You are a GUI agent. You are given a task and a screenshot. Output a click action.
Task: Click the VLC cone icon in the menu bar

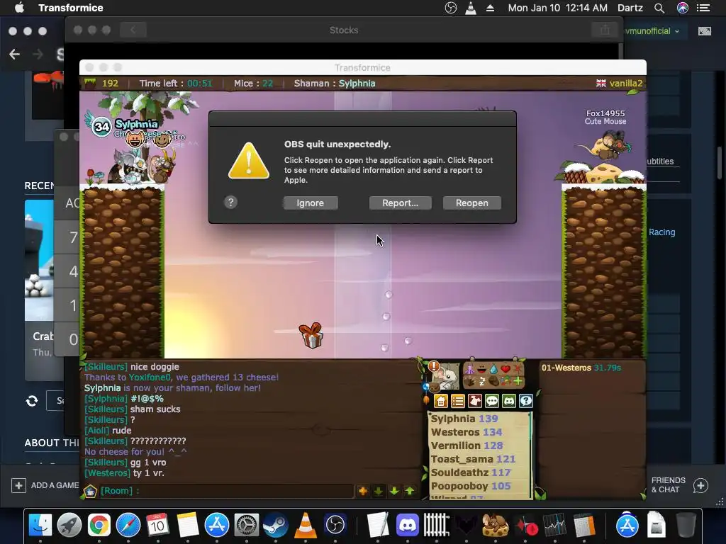tap(471, 8)
